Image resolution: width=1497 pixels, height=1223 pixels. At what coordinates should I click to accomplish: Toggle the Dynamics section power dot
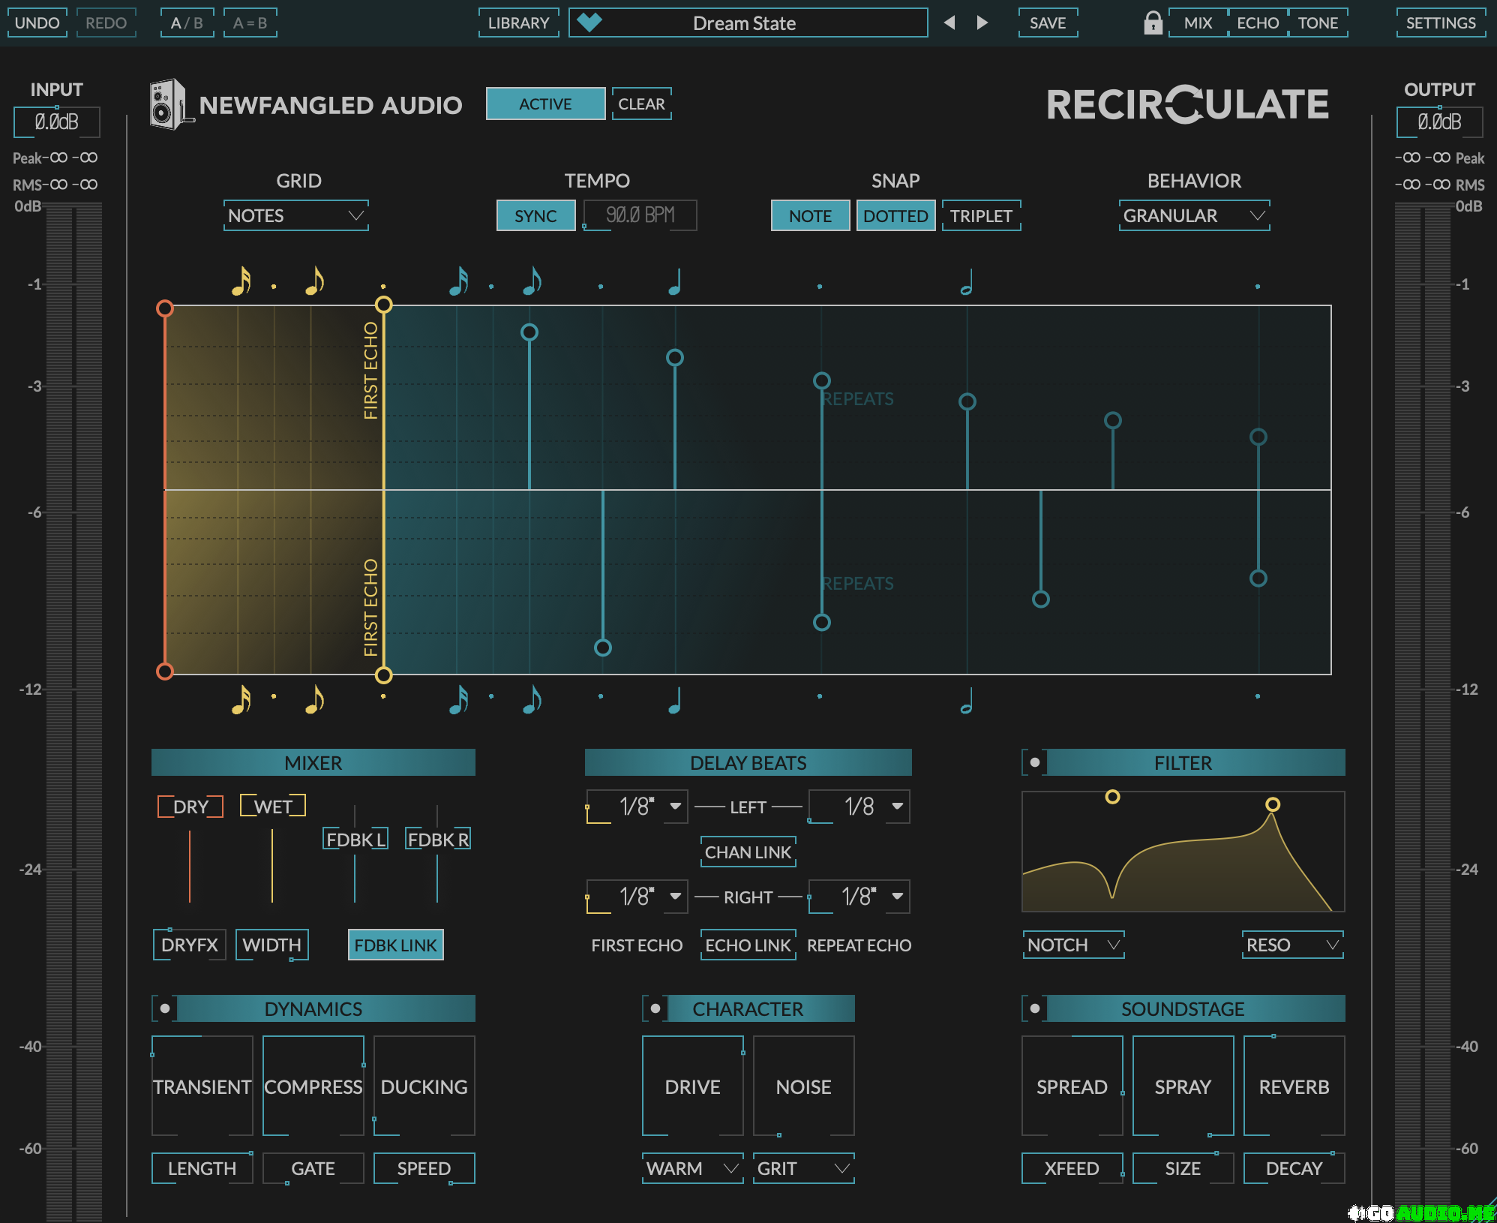pos(164,1008)
